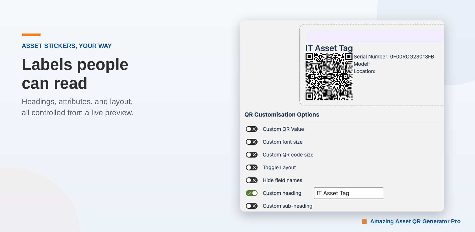Click the ASSET STICKERS, YOUR WAY tagline
This screenshot has height=232, width=475.
(67, 46)
